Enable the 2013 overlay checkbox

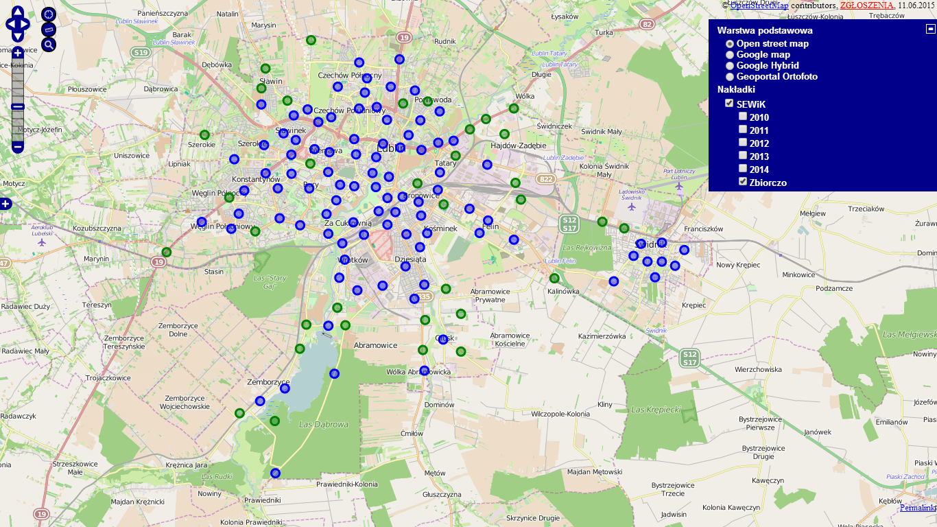click(x=743, y=156)
